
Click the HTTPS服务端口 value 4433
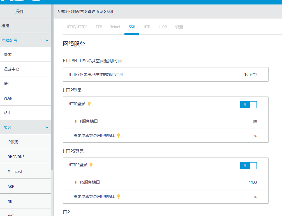[253, 182]
